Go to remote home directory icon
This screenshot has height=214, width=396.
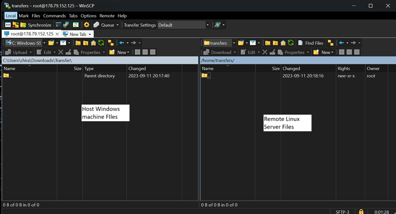[283, 43]
